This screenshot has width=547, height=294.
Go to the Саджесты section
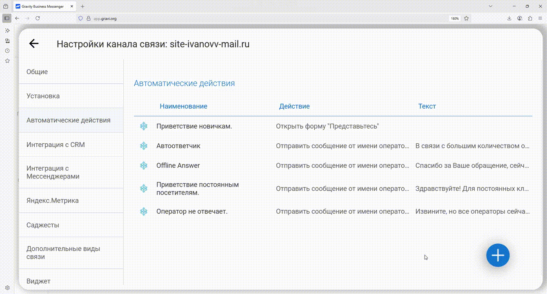(43, 225)
